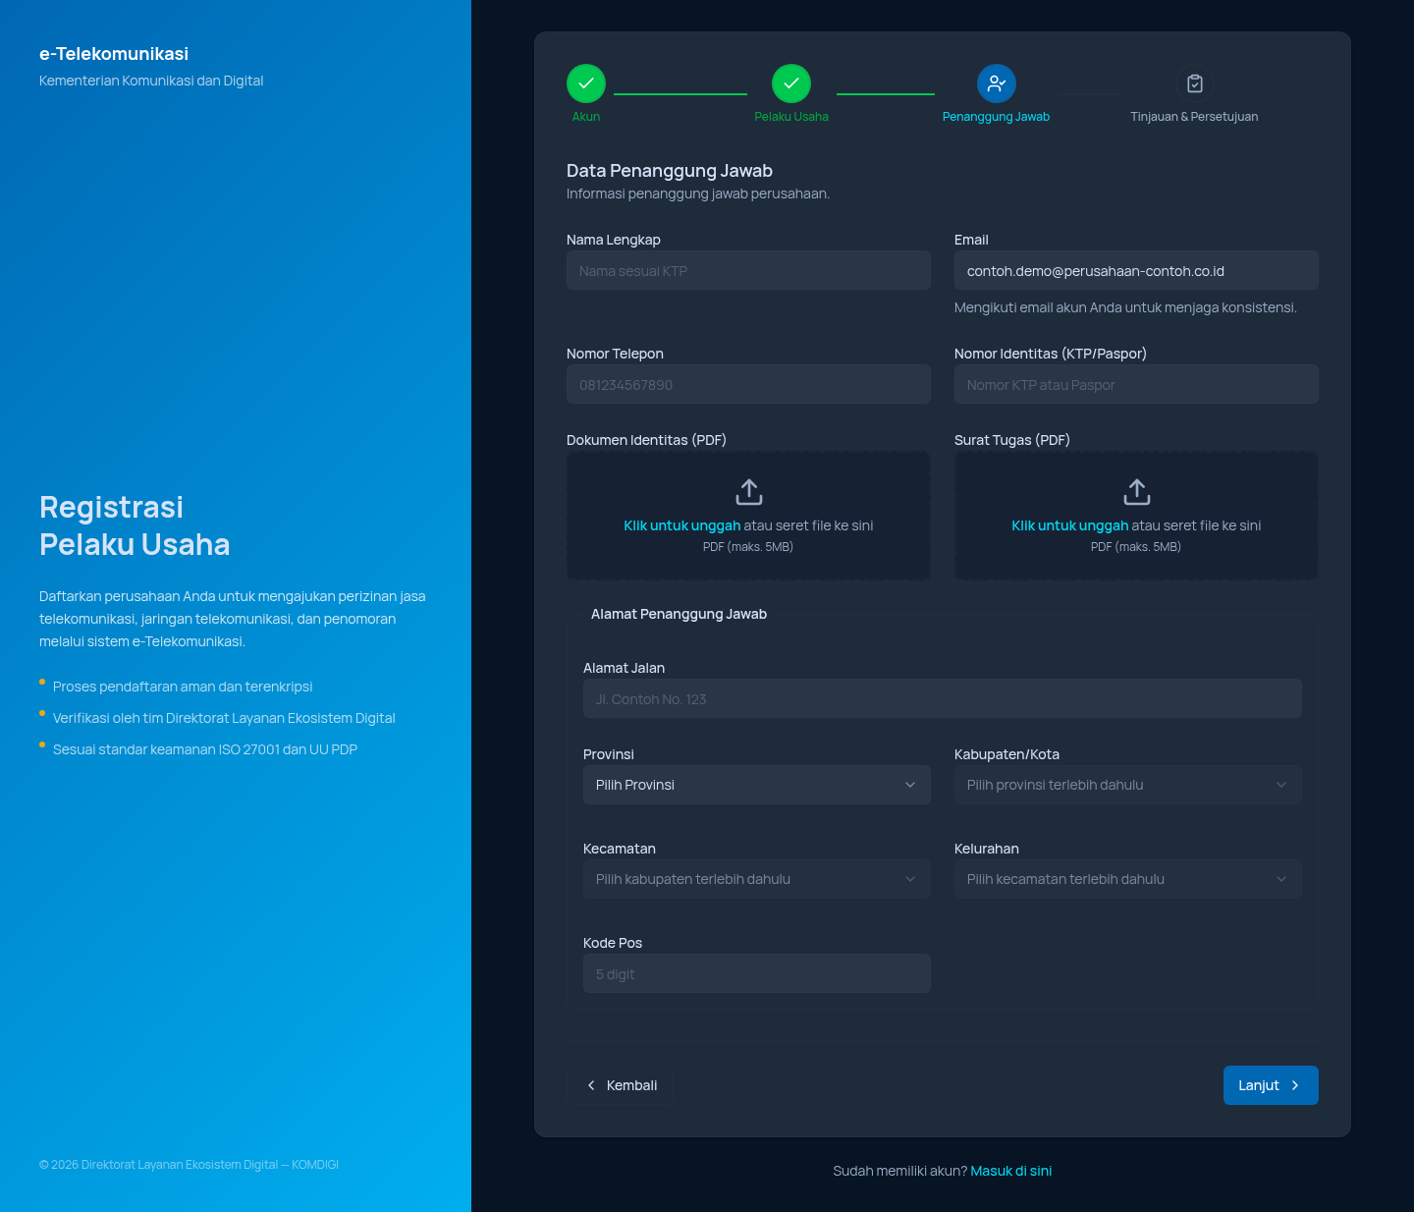Focus the Nama Lengkap input field
The width and height of the screenshot is (1414, 1212).
[748, 270]
